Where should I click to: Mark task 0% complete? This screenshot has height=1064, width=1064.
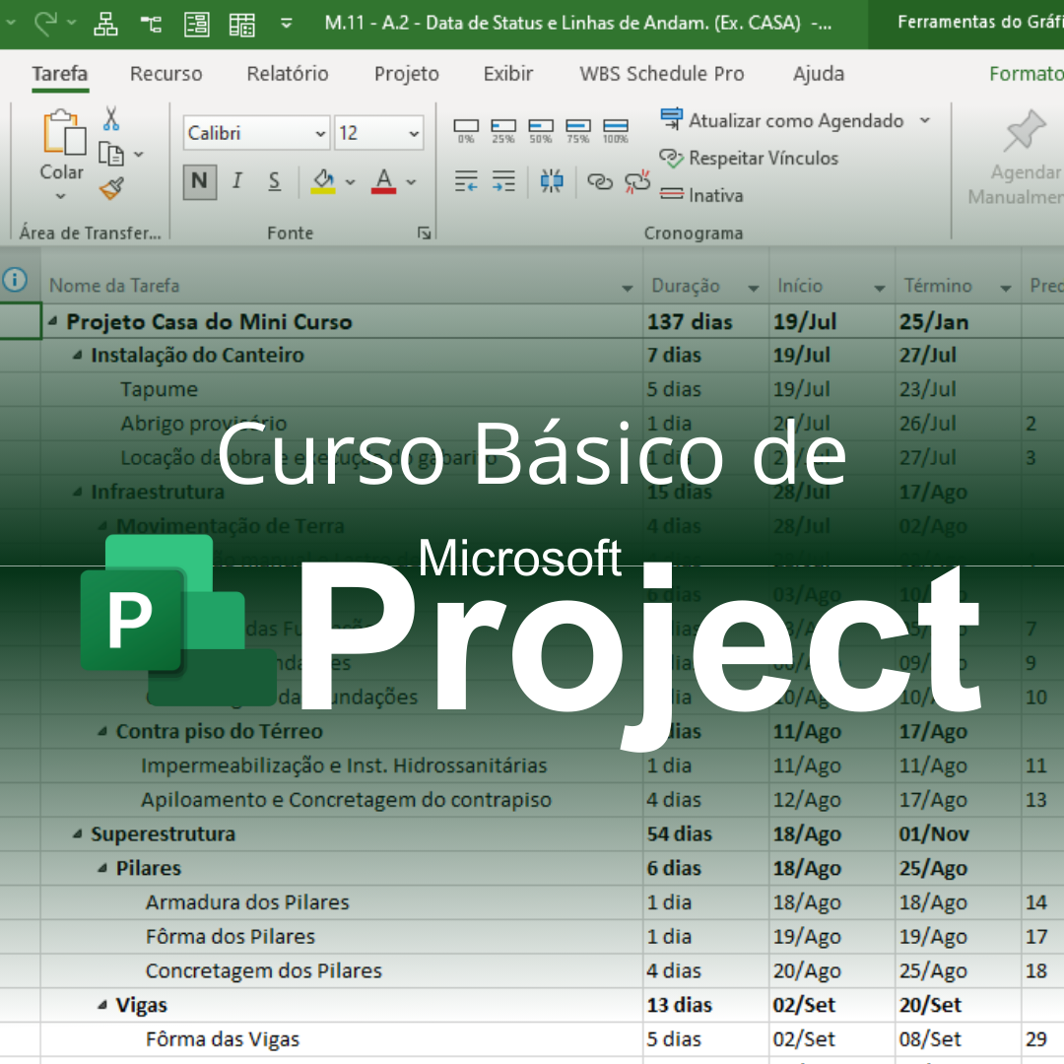pos(466,131)
